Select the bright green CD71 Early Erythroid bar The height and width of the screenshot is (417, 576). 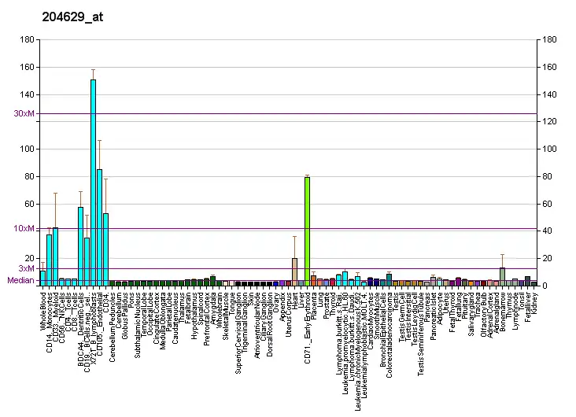[x=307, y=230]
